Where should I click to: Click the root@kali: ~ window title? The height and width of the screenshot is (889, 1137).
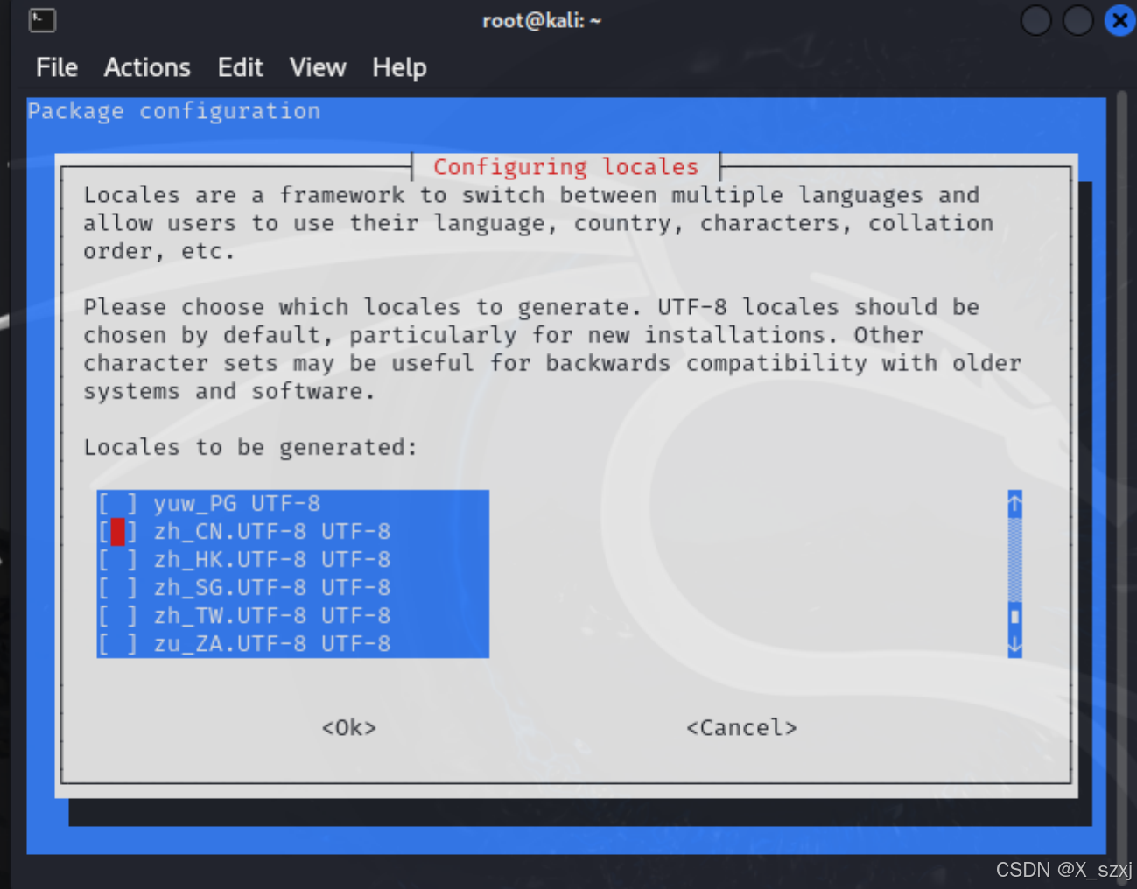pos(542,20)
